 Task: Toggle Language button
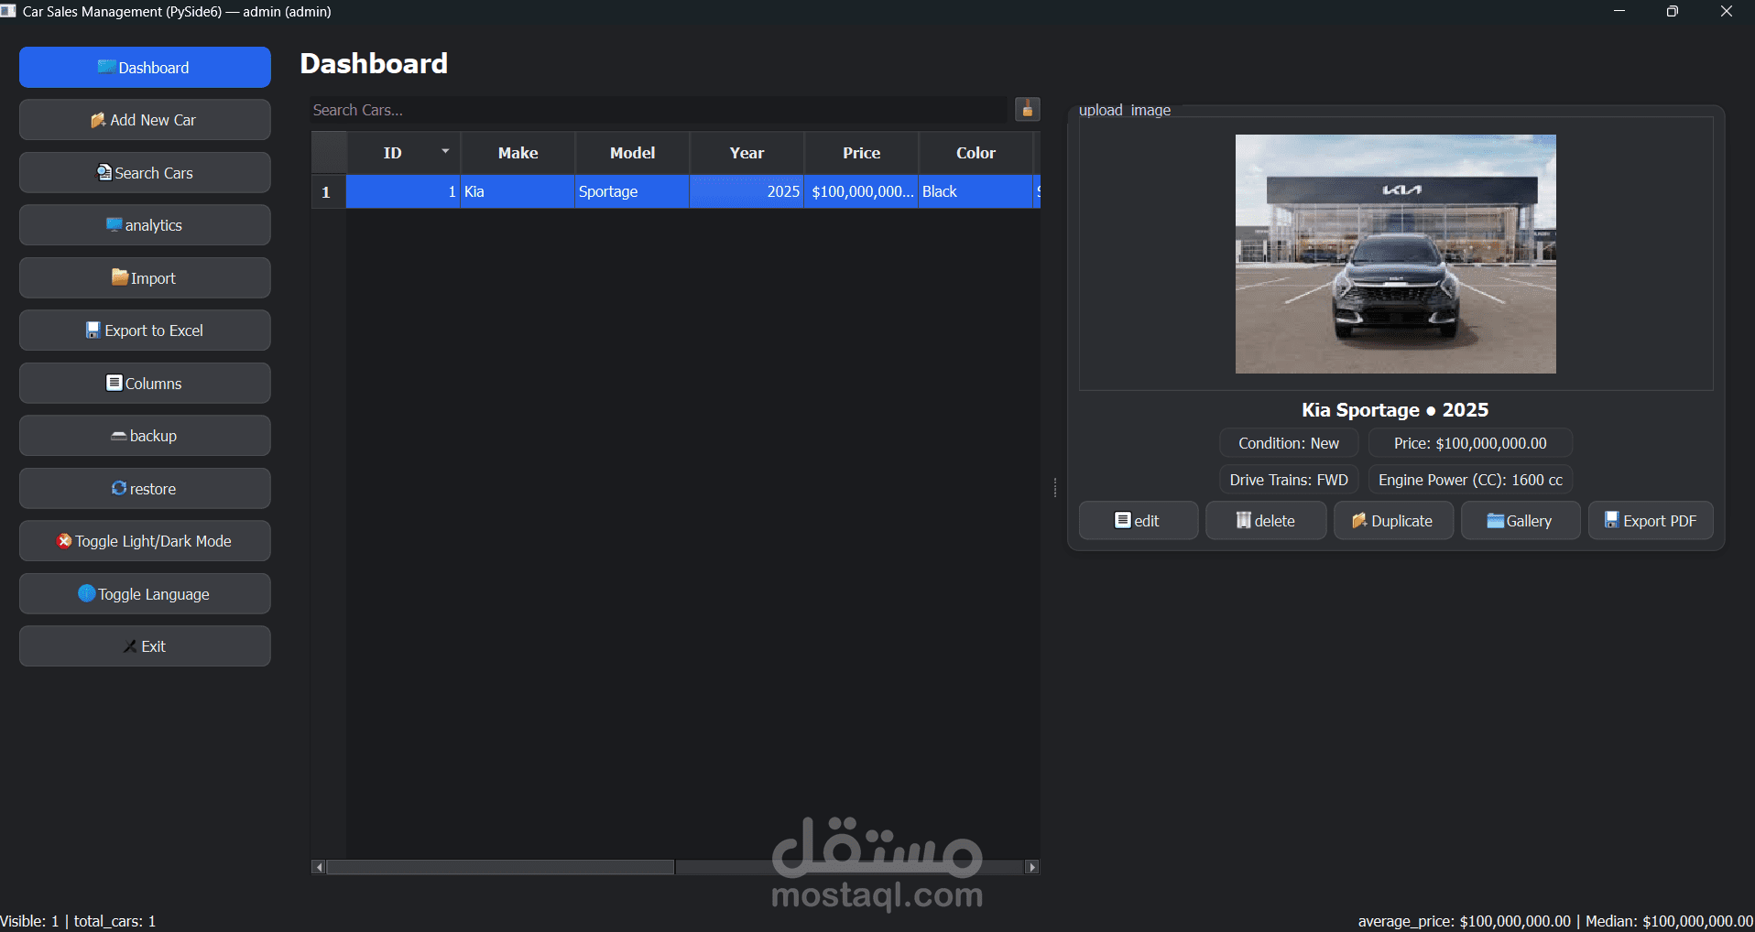pos(145,594)
